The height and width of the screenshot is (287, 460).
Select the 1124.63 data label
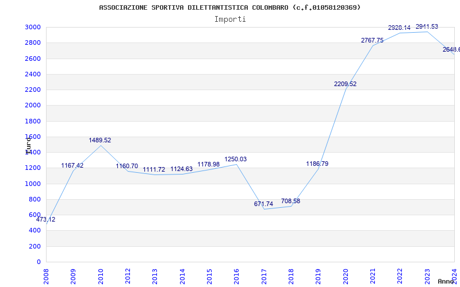pyautogui.click(x=182, y=169)
